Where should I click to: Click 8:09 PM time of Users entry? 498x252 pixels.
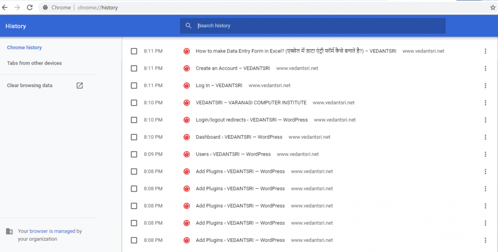pos(153,154)
